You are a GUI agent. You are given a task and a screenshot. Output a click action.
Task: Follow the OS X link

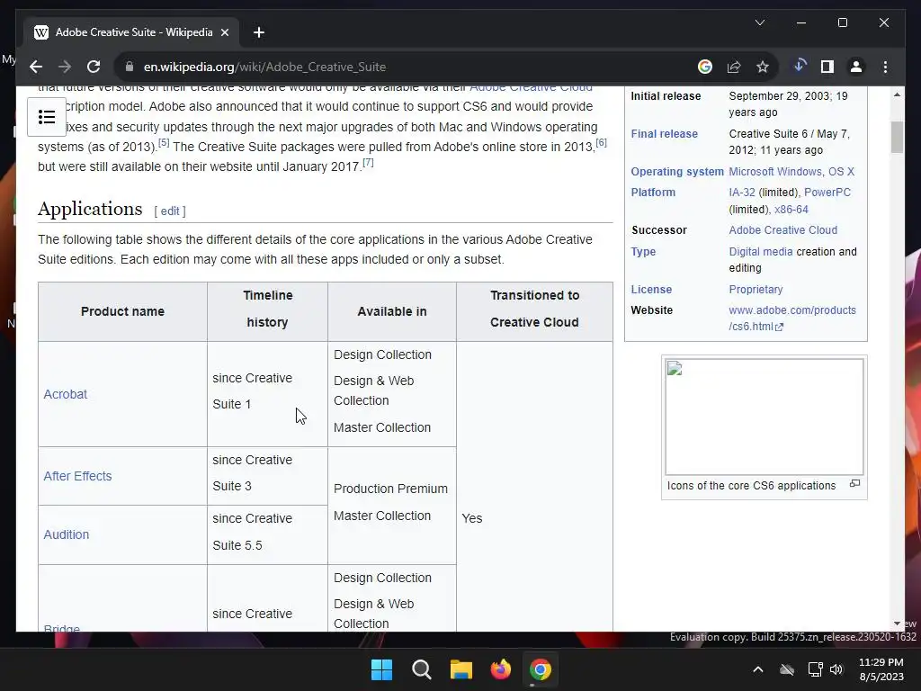point(841,172)
